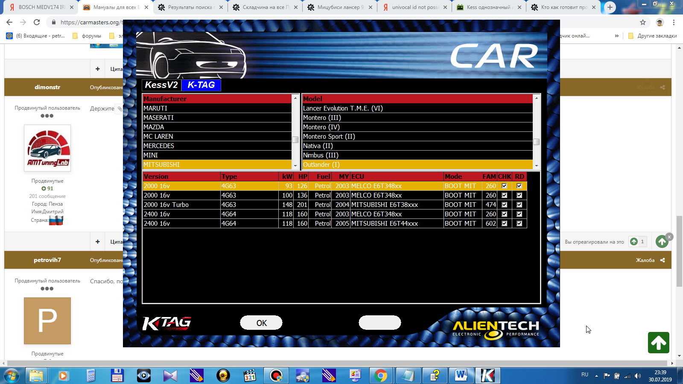This screenshot has height=384, width=683.
Task: Toggle RD checkbox for 2400 16v 2005 row
Action: coord(519,223)
